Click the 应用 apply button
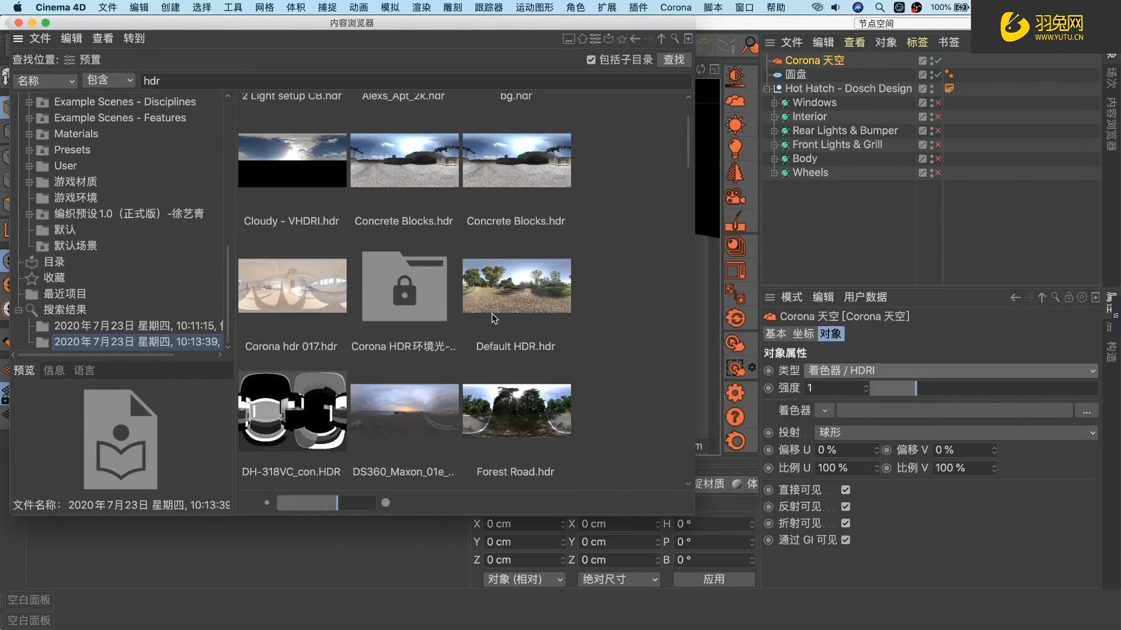 [713, 579]
